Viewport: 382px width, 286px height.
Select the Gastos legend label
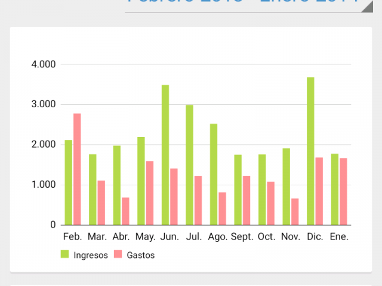pyautogui.click(x=141, y=255)
